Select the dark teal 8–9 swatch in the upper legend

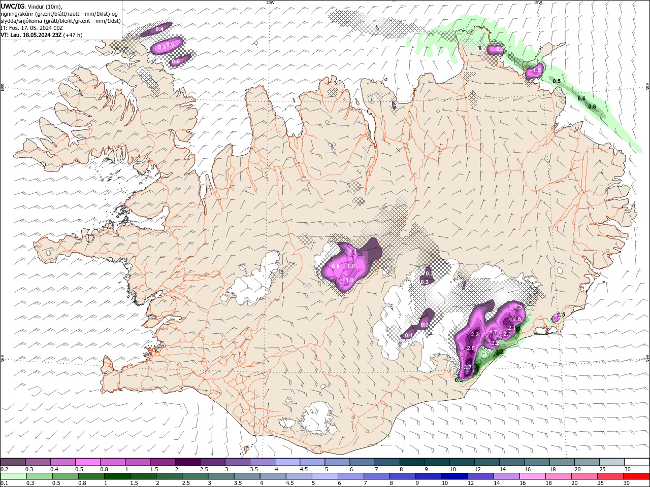(412, 462)
